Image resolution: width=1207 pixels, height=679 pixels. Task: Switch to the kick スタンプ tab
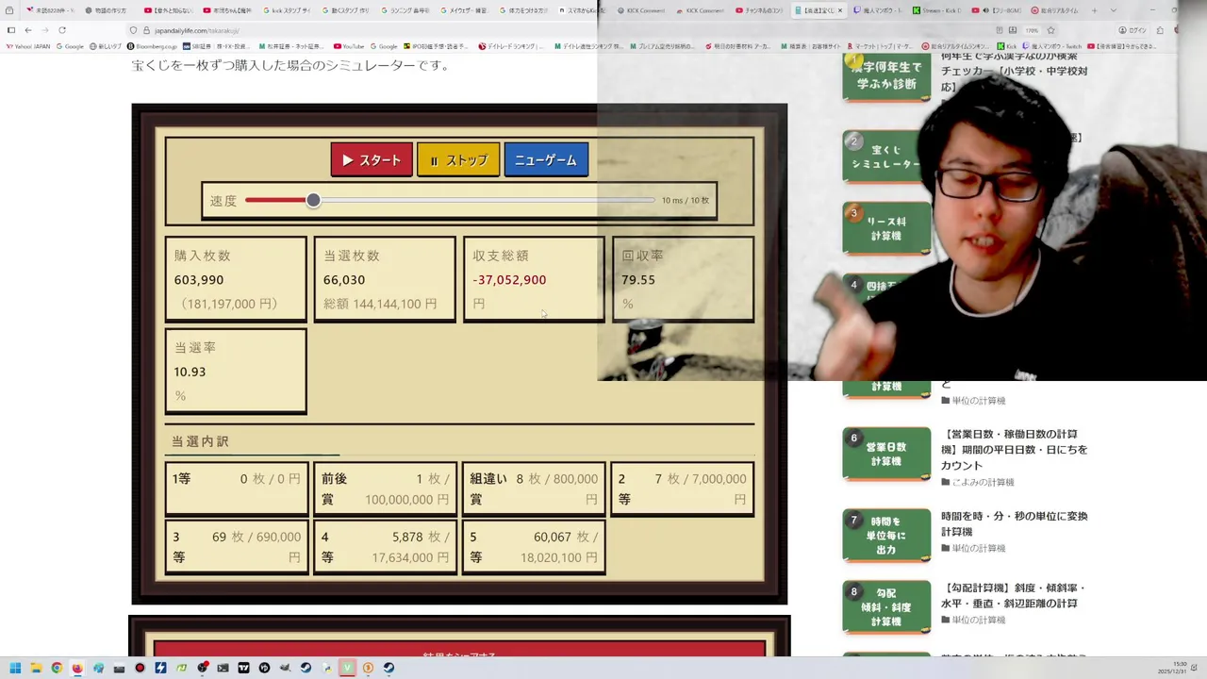coord(286,10)
